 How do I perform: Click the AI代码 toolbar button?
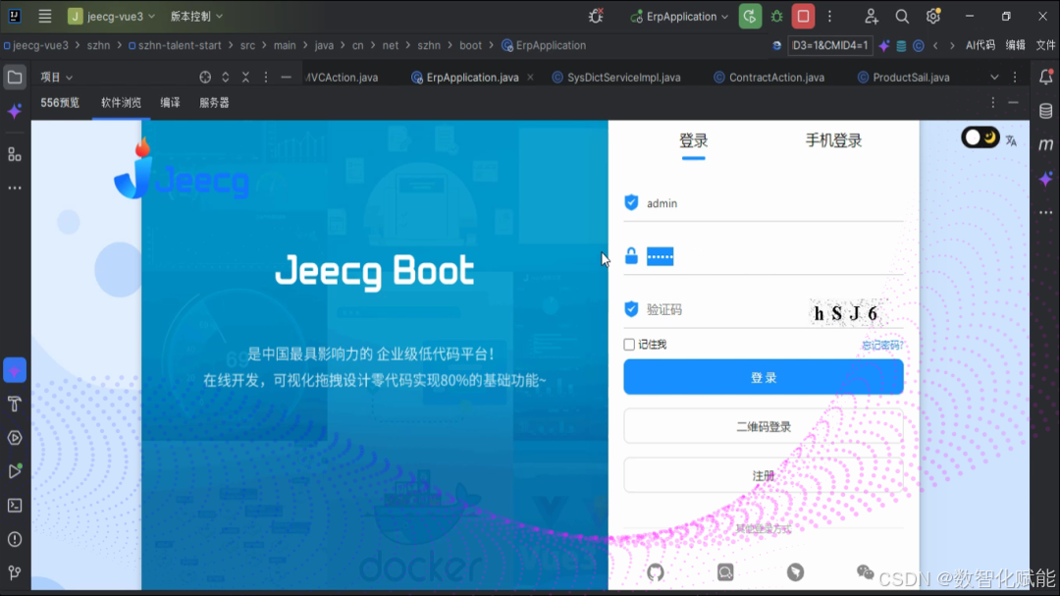(x=980, y=45)
